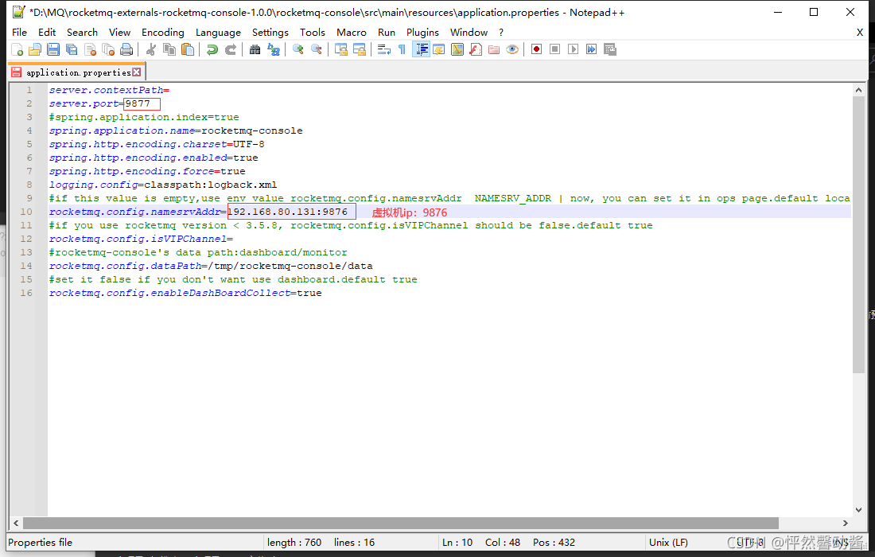Open the Plugins menu
The height and width of the screenshot is (557, 875).
(422, 33)
